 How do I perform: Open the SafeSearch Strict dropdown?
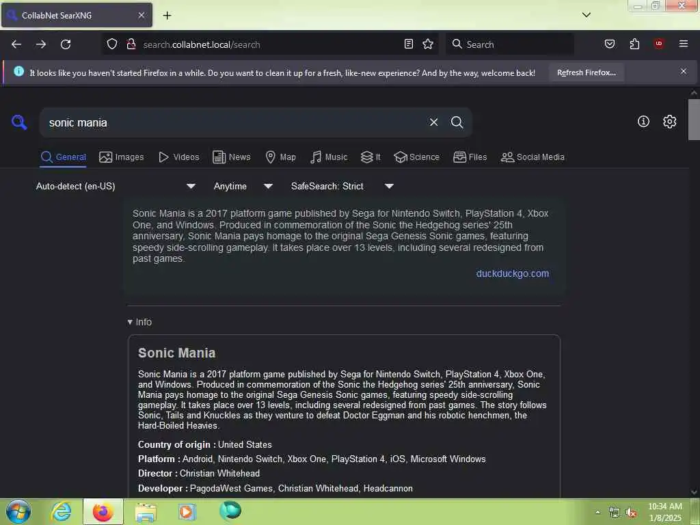coord(342,186)
